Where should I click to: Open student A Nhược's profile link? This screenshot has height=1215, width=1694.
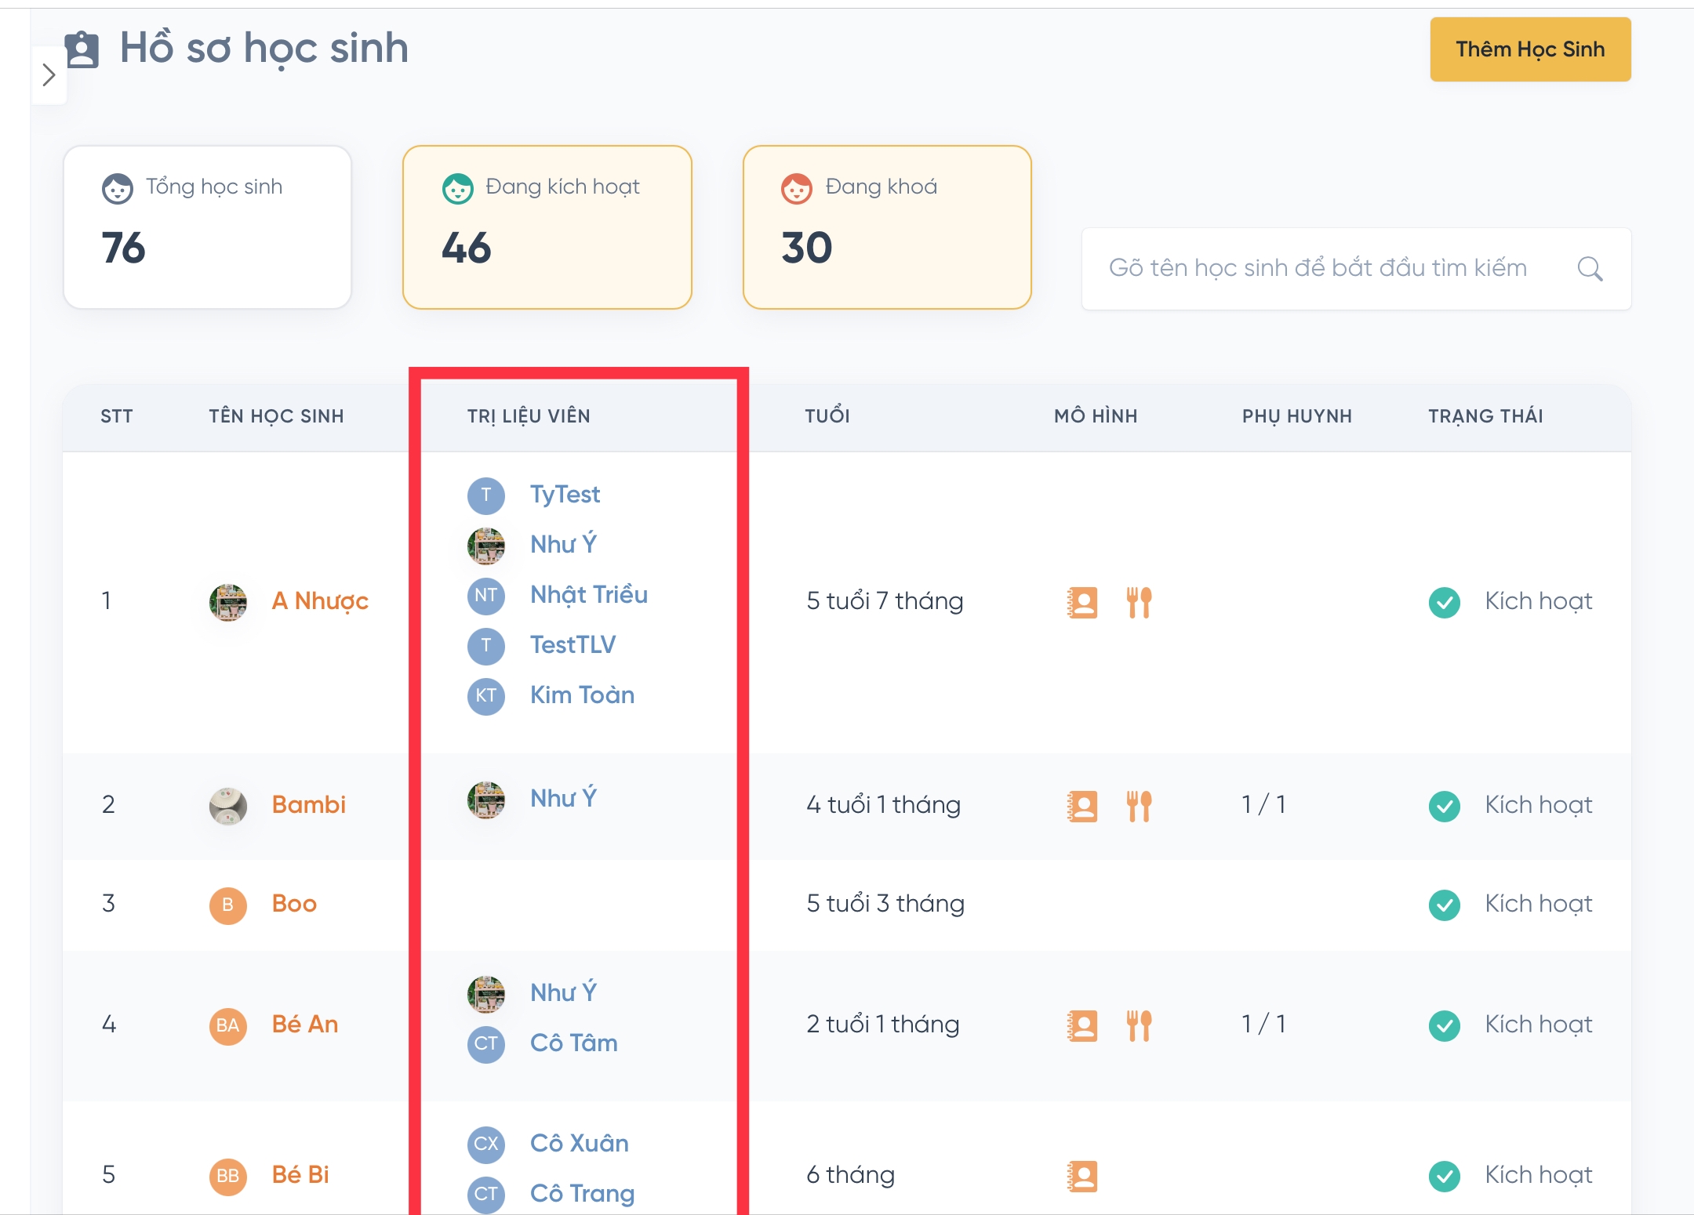pos(319,601)
